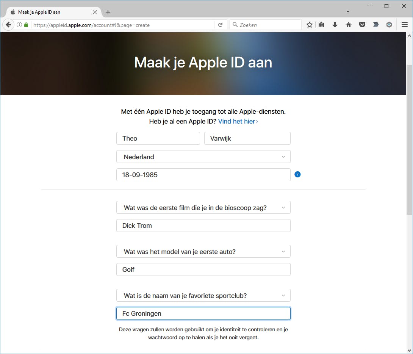The image size is (413, 354).
Task: Click the vertical scrollbar thumb
Action: click(409, 139)
